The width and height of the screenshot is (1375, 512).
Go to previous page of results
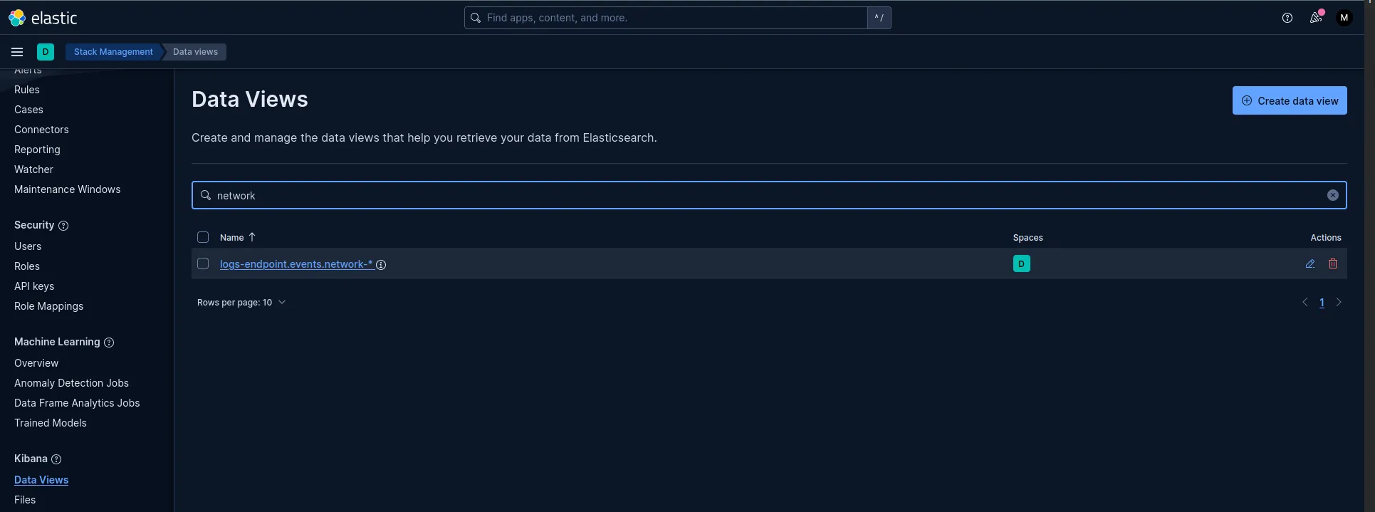(1305, 303)
